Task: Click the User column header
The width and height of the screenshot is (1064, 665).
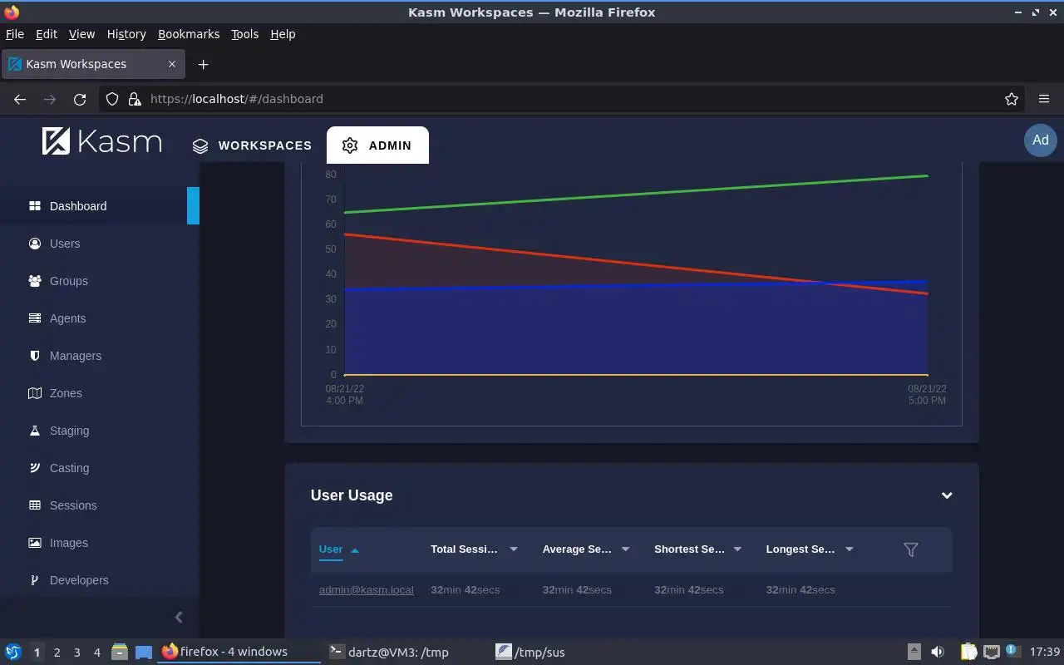Action: coord(331,549)
